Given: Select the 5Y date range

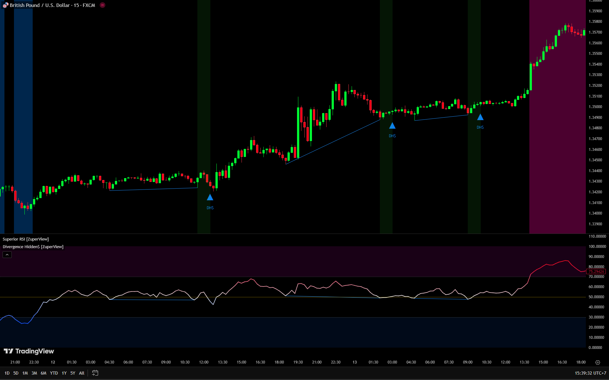Looking at the screenshot, I should [x=73, y=373].
